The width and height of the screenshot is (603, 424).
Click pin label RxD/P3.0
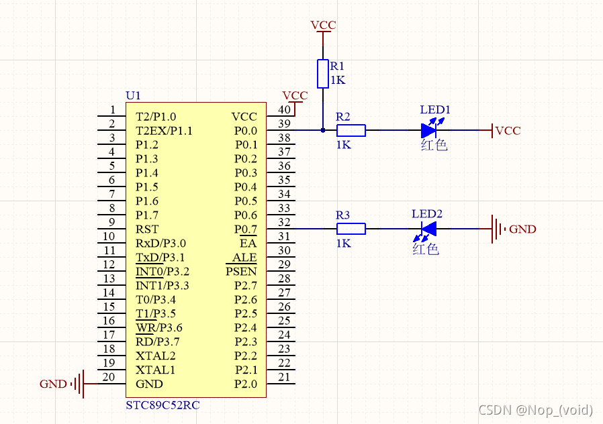160,244
